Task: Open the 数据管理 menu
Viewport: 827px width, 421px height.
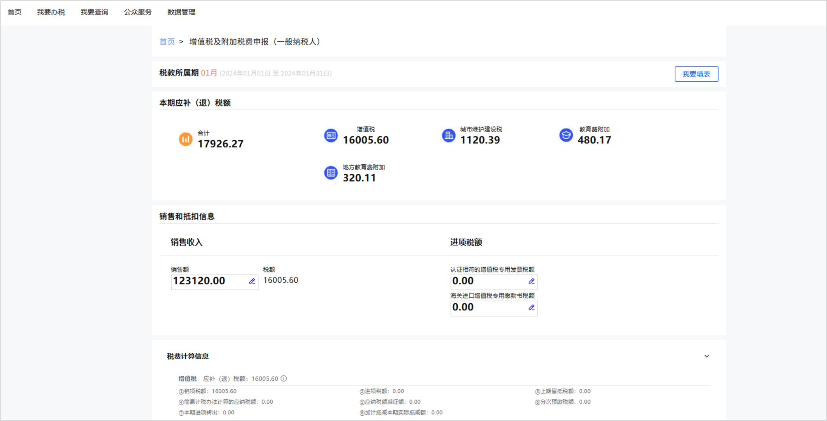Action: tap(181, 12)
